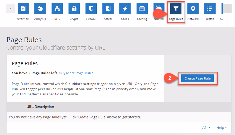Show earlier navigation items with left arrow

point(10,8)
